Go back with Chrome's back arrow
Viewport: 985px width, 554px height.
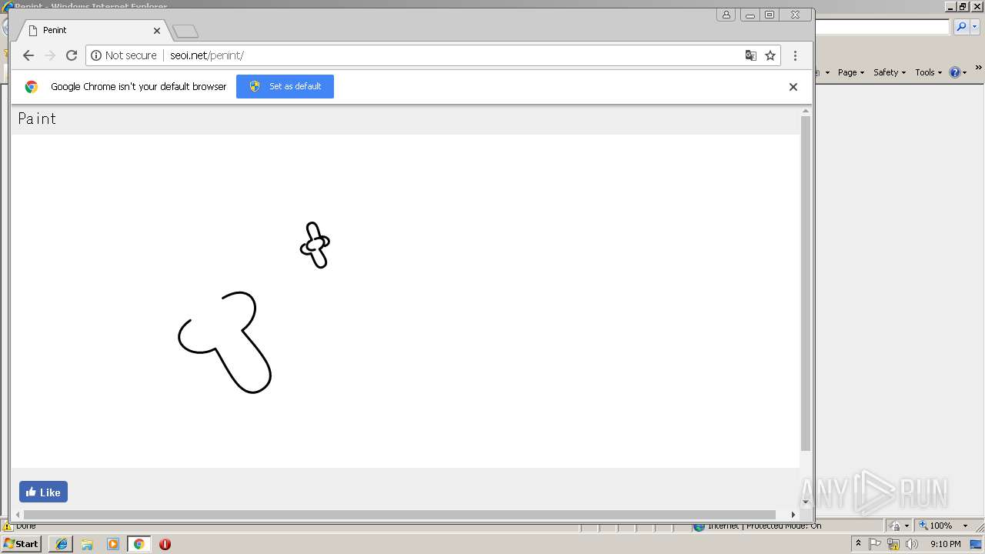coord(28,55)
